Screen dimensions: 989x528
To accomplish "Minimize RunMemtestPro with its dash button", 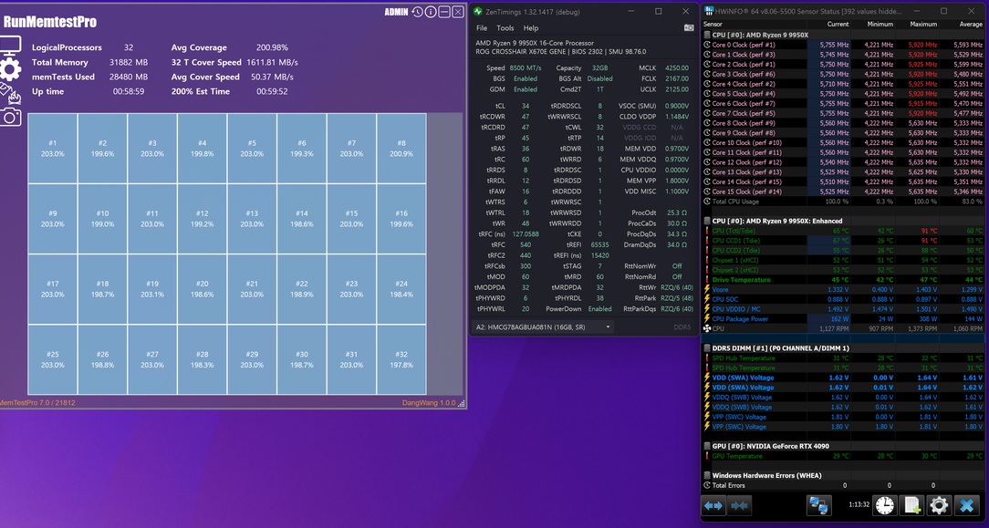I will 444,12.
